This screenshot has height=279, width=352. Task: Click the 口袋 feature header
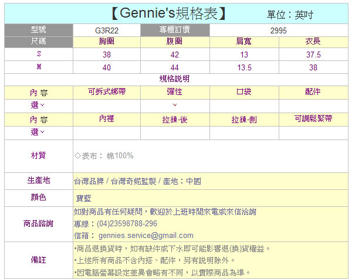pos(244,91)
